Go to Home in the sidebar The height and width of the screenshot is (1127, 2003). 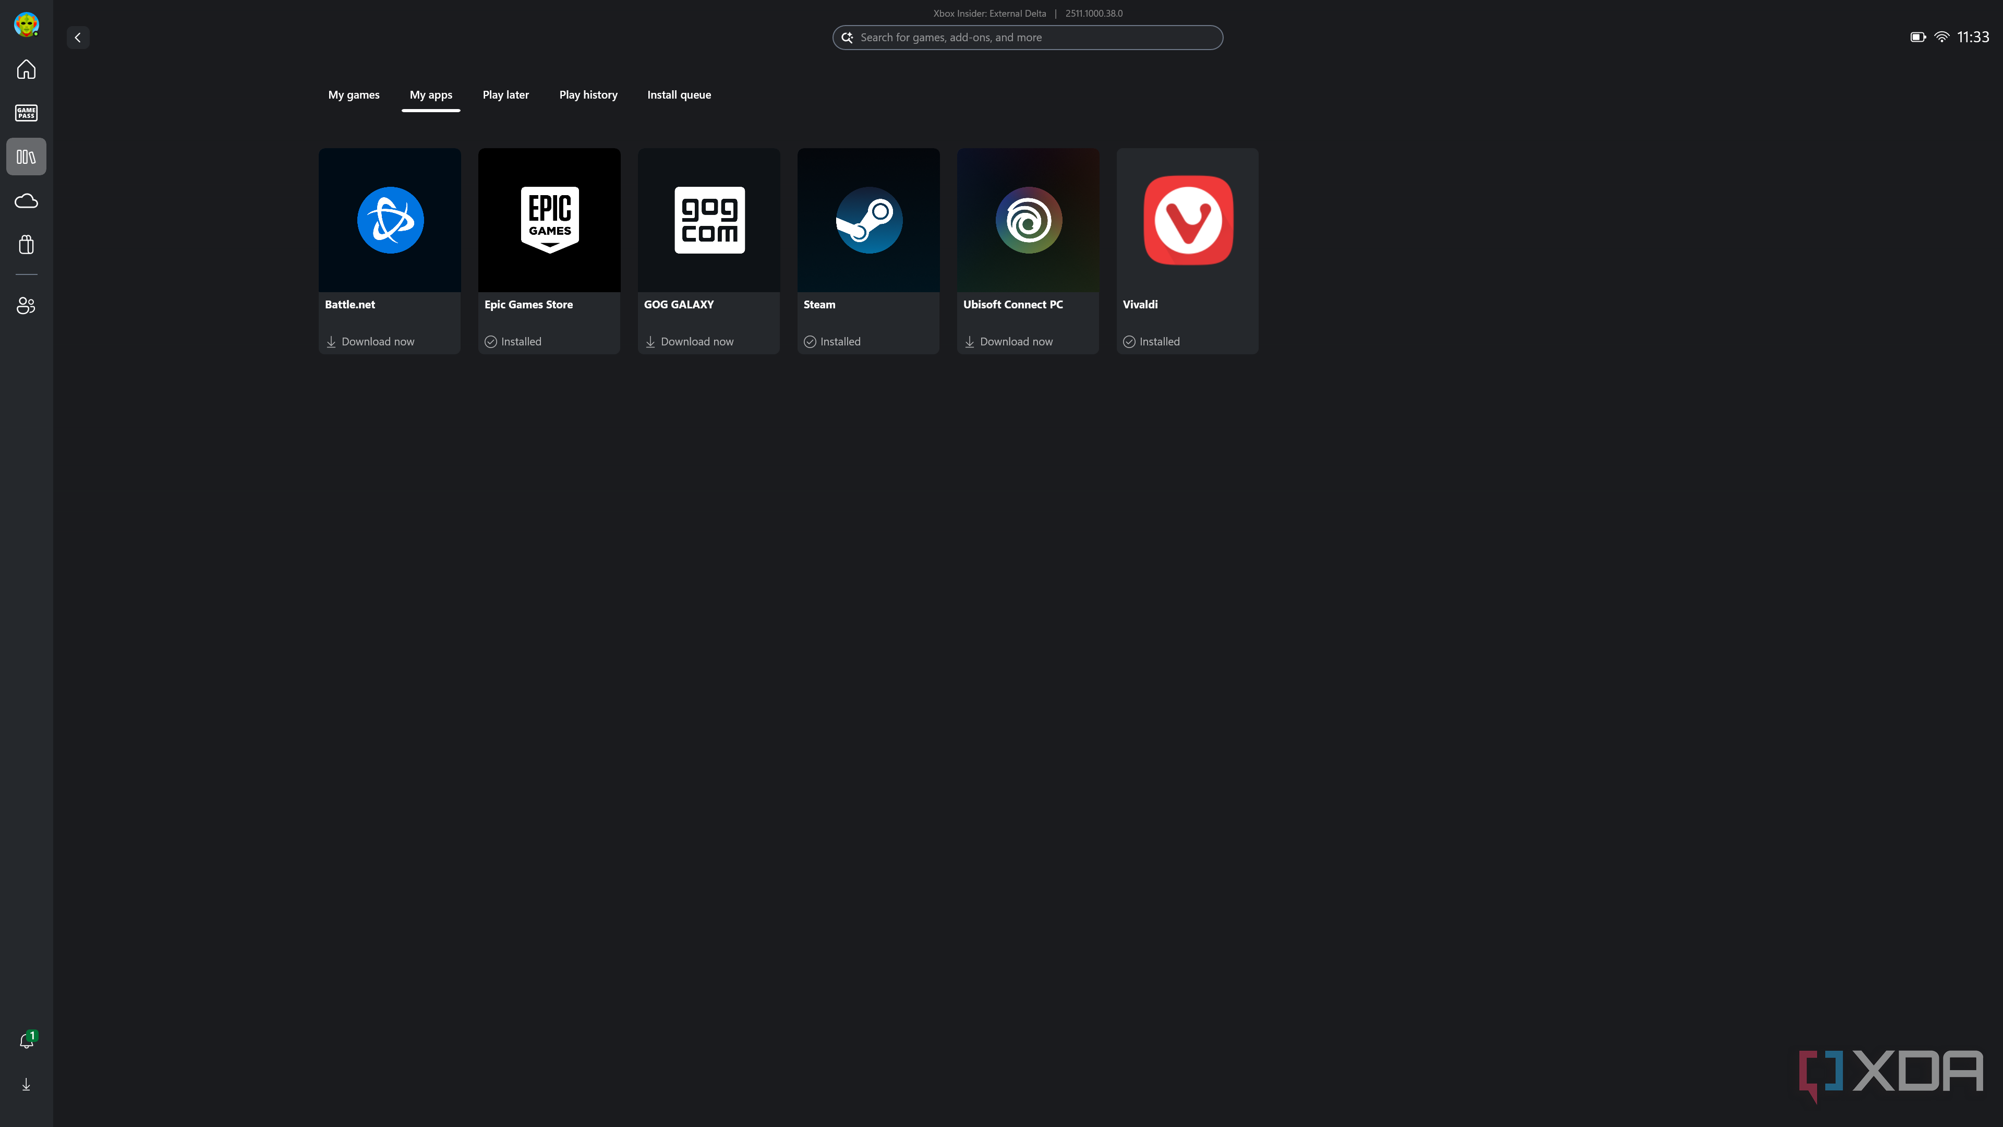(x=27, y=69)
